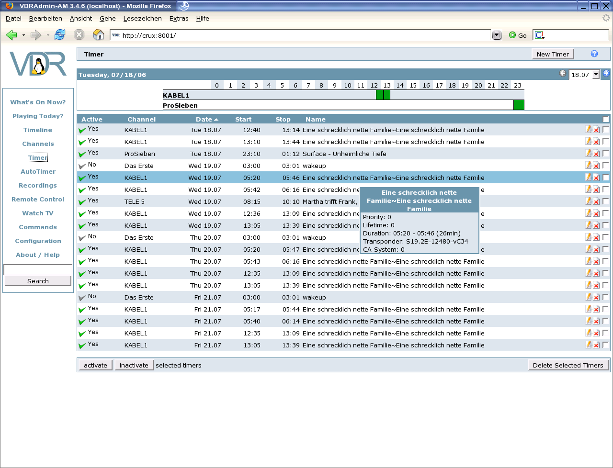
Task: Click the sidebar search input field
Action: (x=38, y=270)
